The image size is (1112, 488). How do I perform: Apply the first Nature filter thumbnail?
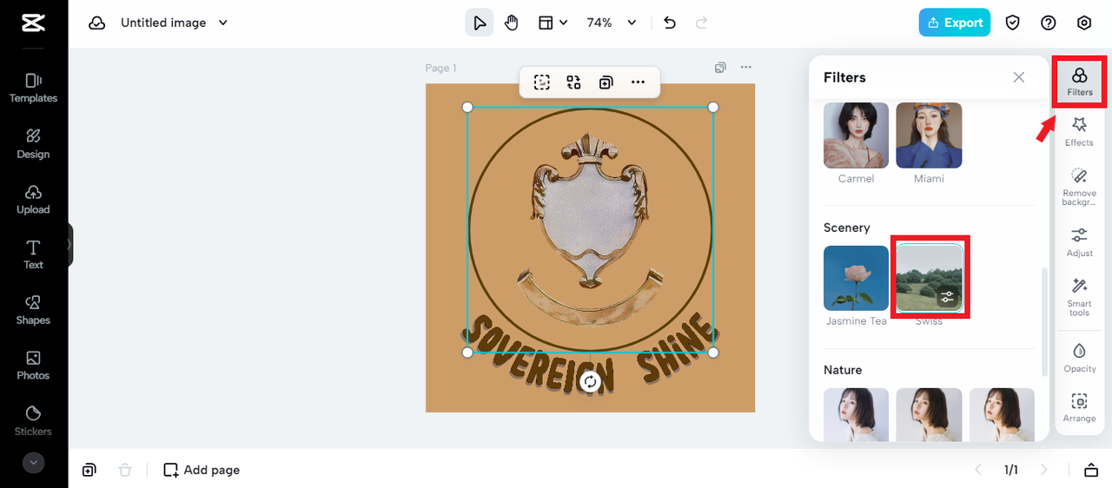856,415
